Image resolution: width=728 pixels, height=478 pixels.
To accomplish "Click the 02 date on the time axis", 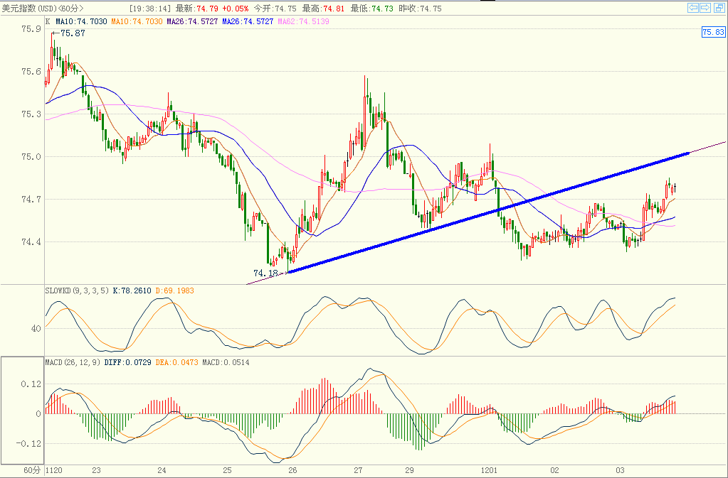I will coord(554,471).
